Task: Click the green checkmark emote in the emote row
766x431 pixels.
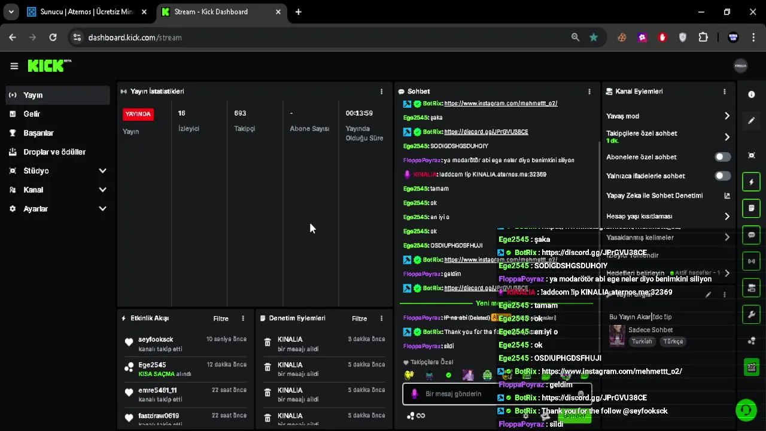Action: (448, 375)
